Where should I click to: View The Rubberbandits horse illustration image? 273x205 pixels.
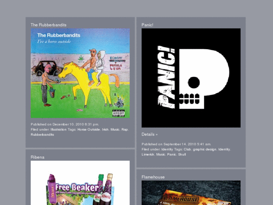(80, 73)
